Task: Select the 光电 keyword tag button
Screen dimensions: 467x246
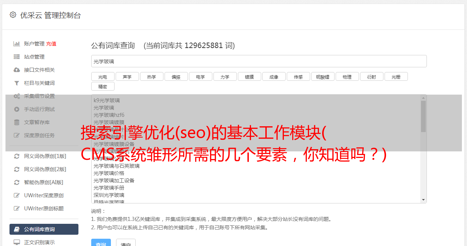Action: point(103,76)
